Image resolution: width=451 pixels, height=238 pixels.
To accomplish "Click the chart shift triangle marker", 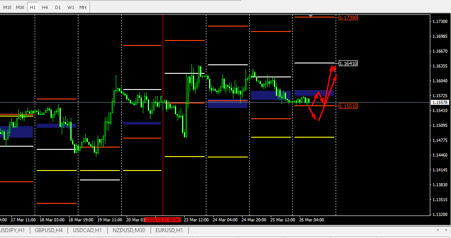I will click(310, 15).
